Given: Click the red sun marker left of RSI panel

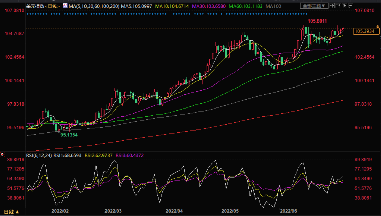Looking at the screenshot, I should pyautogui.click(x=2, y=154).
